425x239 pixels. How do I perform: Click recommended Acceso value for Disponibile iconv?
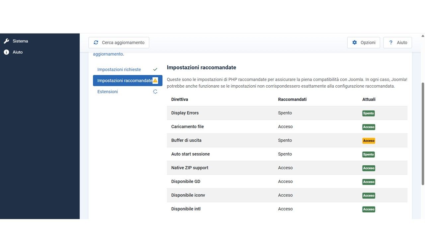point(285,195)
